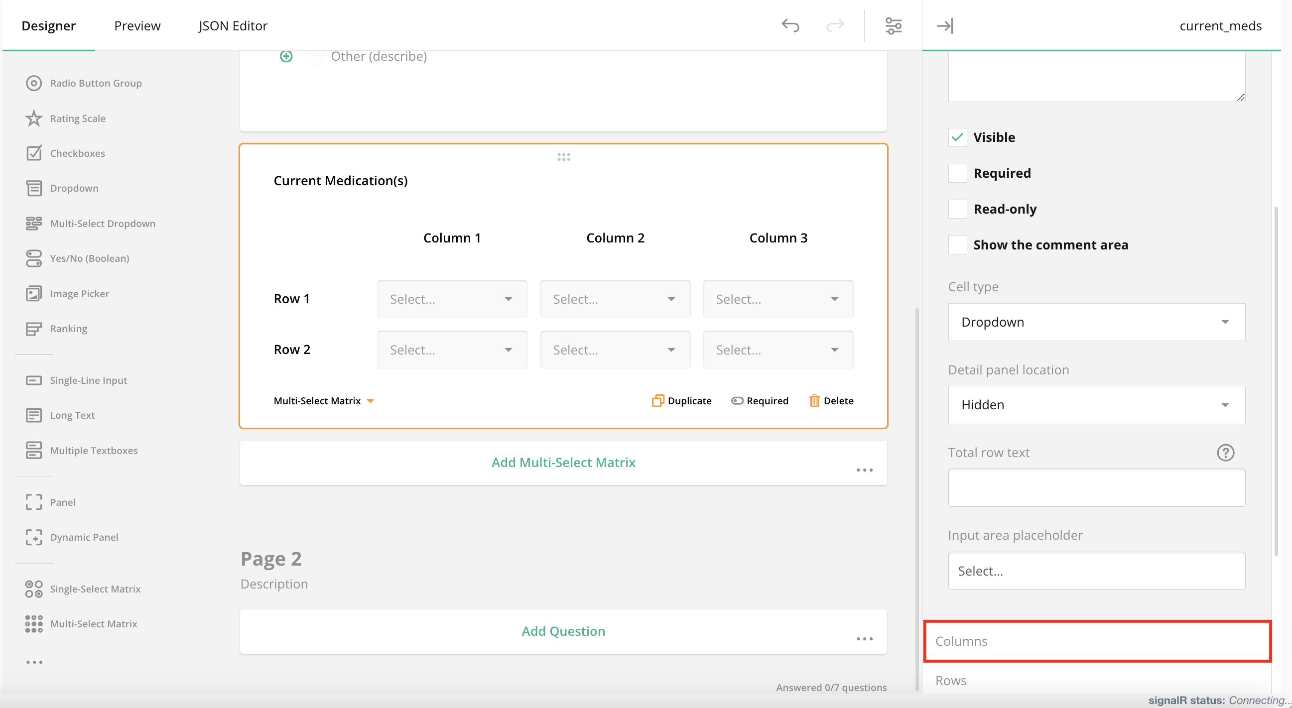The width and height of the screenshot is (1292, 708).
Task: Select the Image Picker question type
Action: [x=79, y=293]
